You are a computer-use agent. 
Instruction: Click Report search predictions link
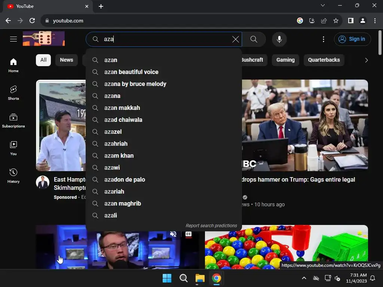point(211,226)
